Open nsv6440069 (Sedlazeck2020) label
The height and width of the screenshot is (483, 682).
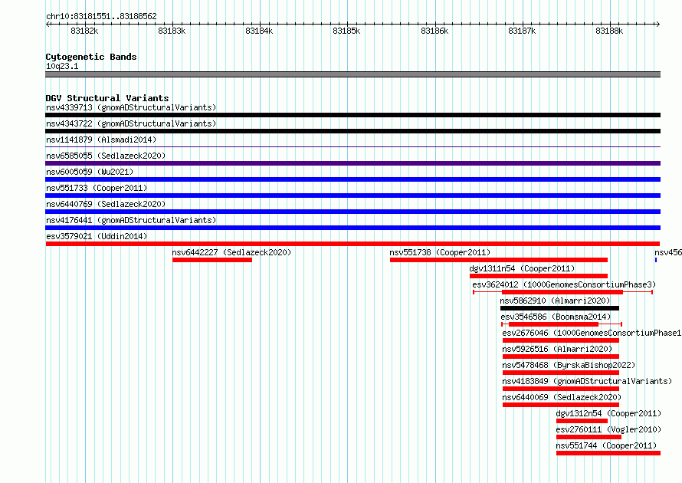click(x=562, y=397)
